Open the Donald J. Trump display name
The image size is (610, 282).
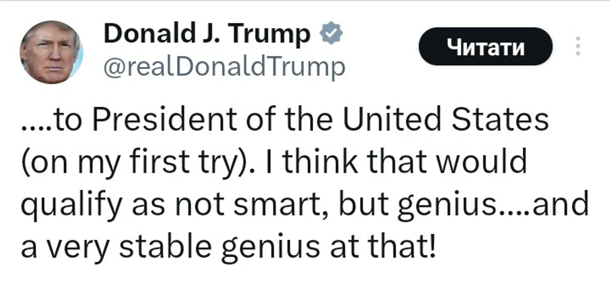tap(206, 35)
